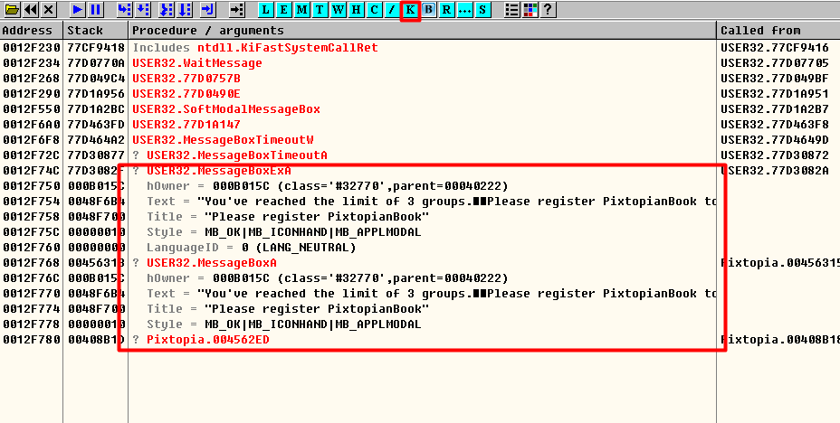Screen dimensions: 840x423
Task: Open Executable modules window (E button)
Action: [284, 10]
